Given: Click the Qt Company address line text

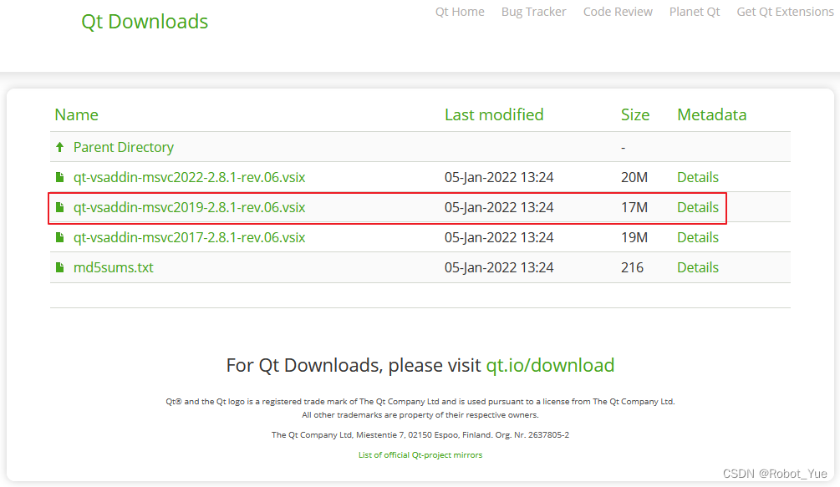Looking at the screenshot, I should [x=420, y=434].
